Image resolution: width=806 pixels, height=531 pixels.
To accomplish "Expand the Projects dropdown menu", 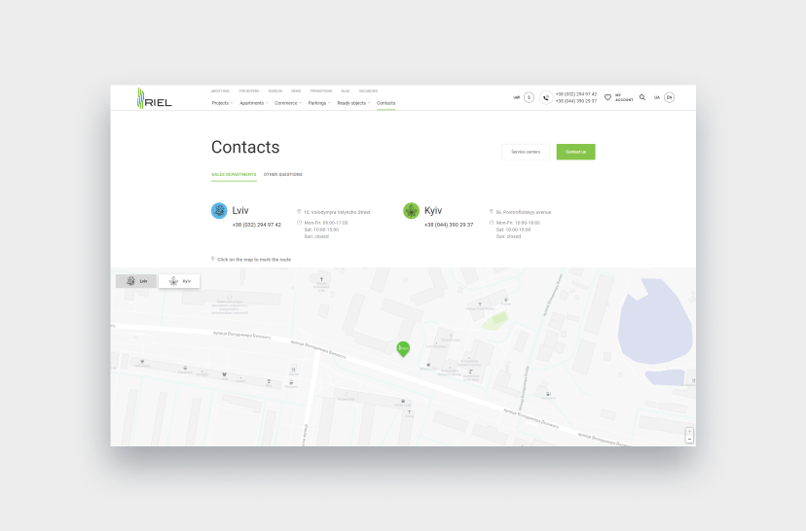I will click(222, 103).
